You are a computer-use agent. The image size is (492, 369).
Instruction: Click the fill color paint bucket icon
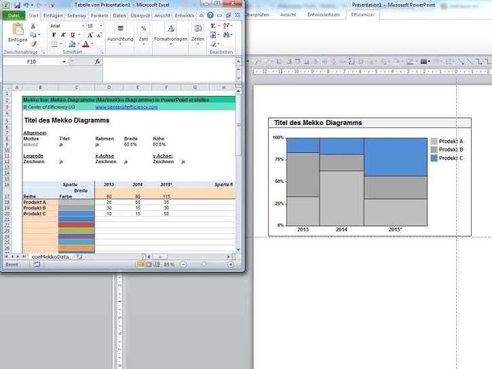pos(72,43)
